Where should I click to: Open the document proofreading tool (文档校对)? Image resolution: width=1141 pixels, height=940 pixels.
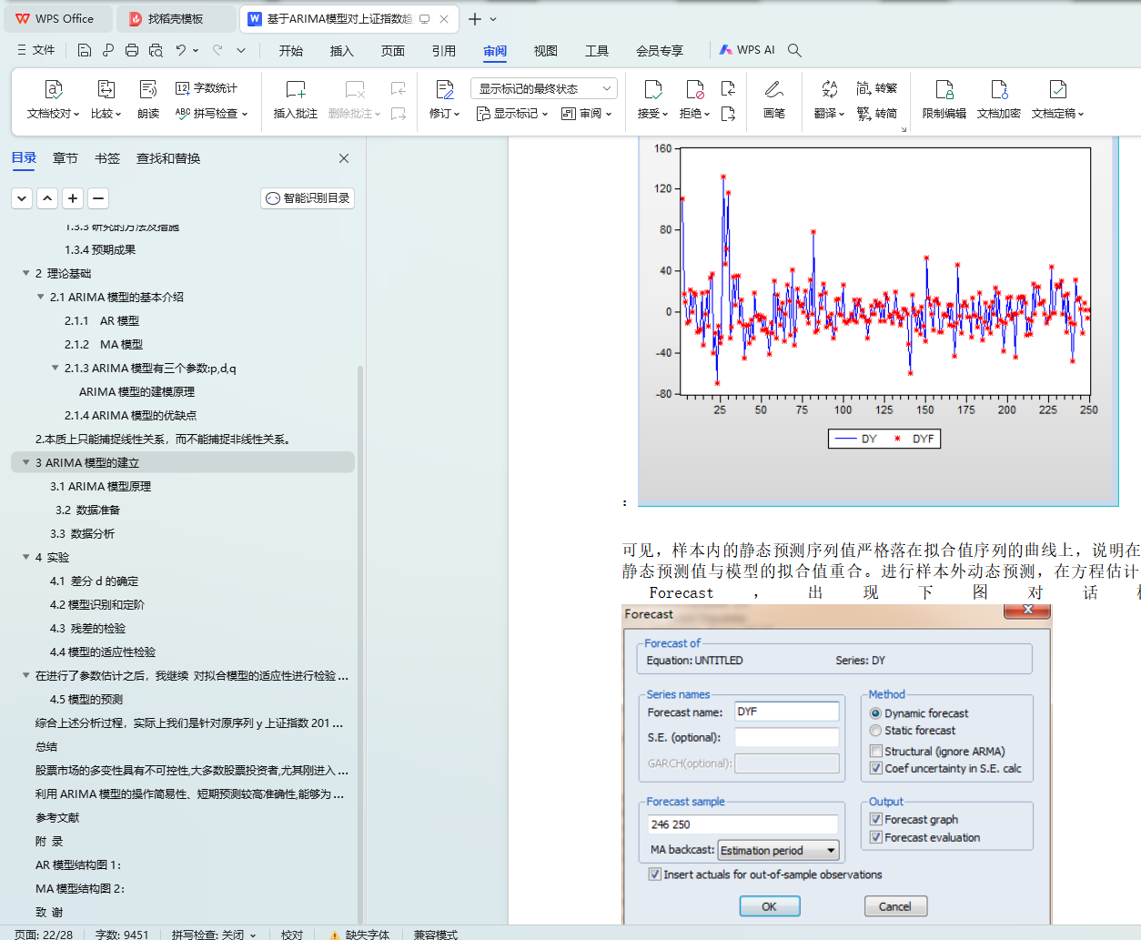[x=54, y=99]
